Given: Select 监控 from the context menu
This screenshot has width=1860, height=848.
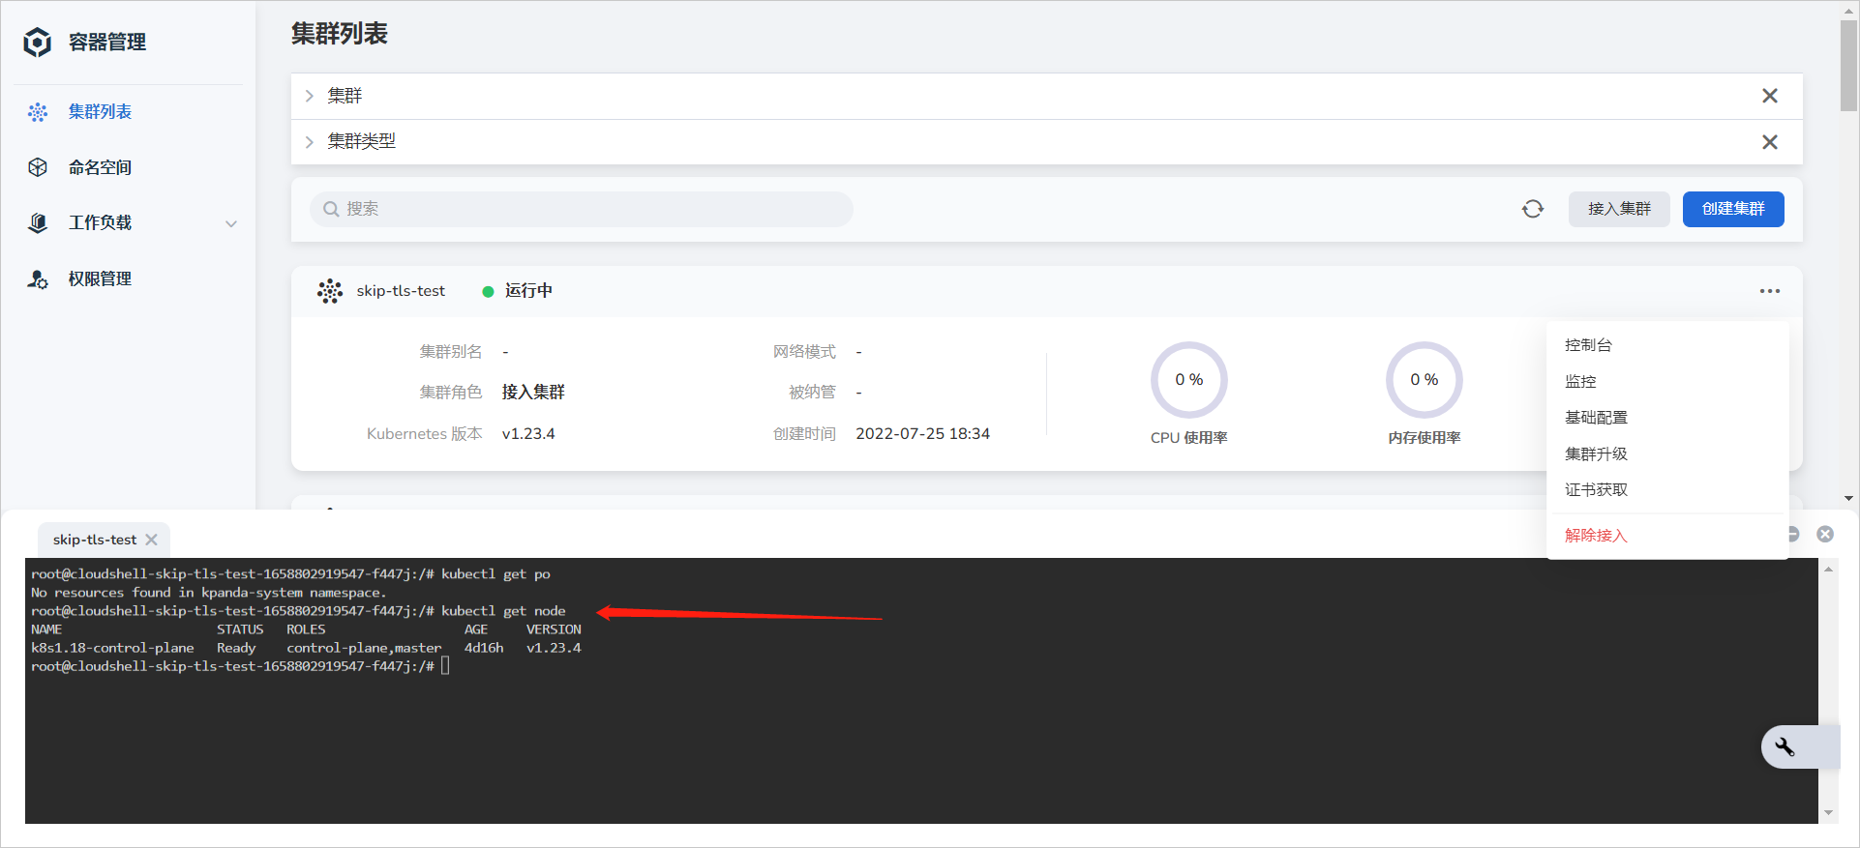Looking at the screenshot, I should click(x=1667, y=382).
